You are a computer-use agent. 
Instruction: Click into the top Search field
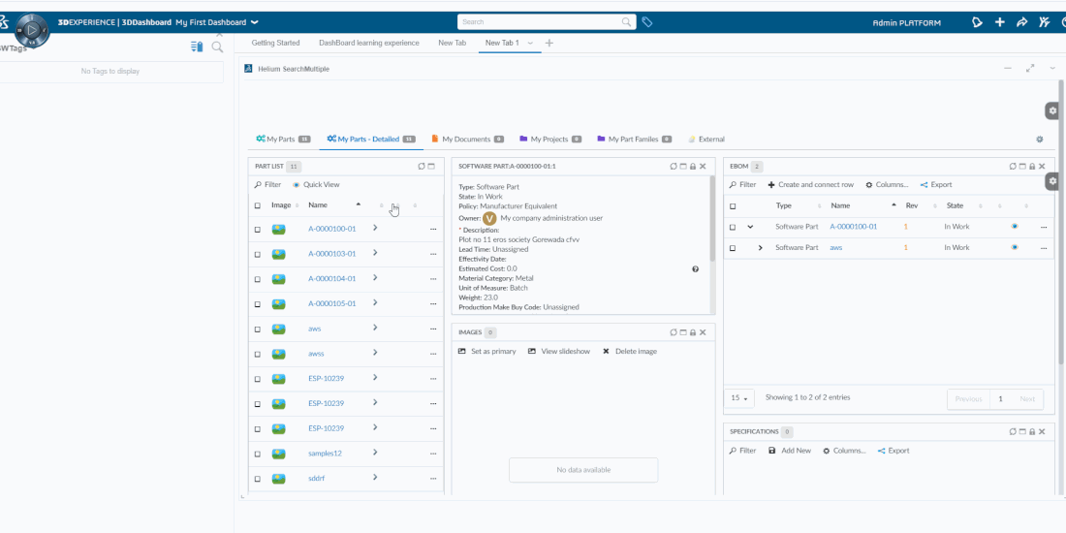pyautogui.click(x=540, y=21)
